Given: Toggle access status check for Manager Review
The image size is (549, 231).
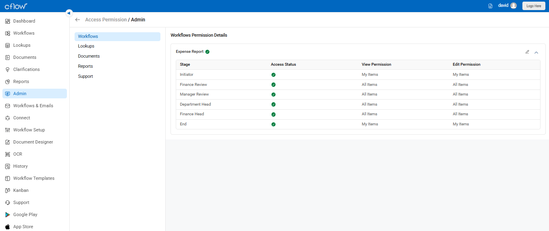Looking at the screenshot, I should pyautogui.click(x=273, y=94).
